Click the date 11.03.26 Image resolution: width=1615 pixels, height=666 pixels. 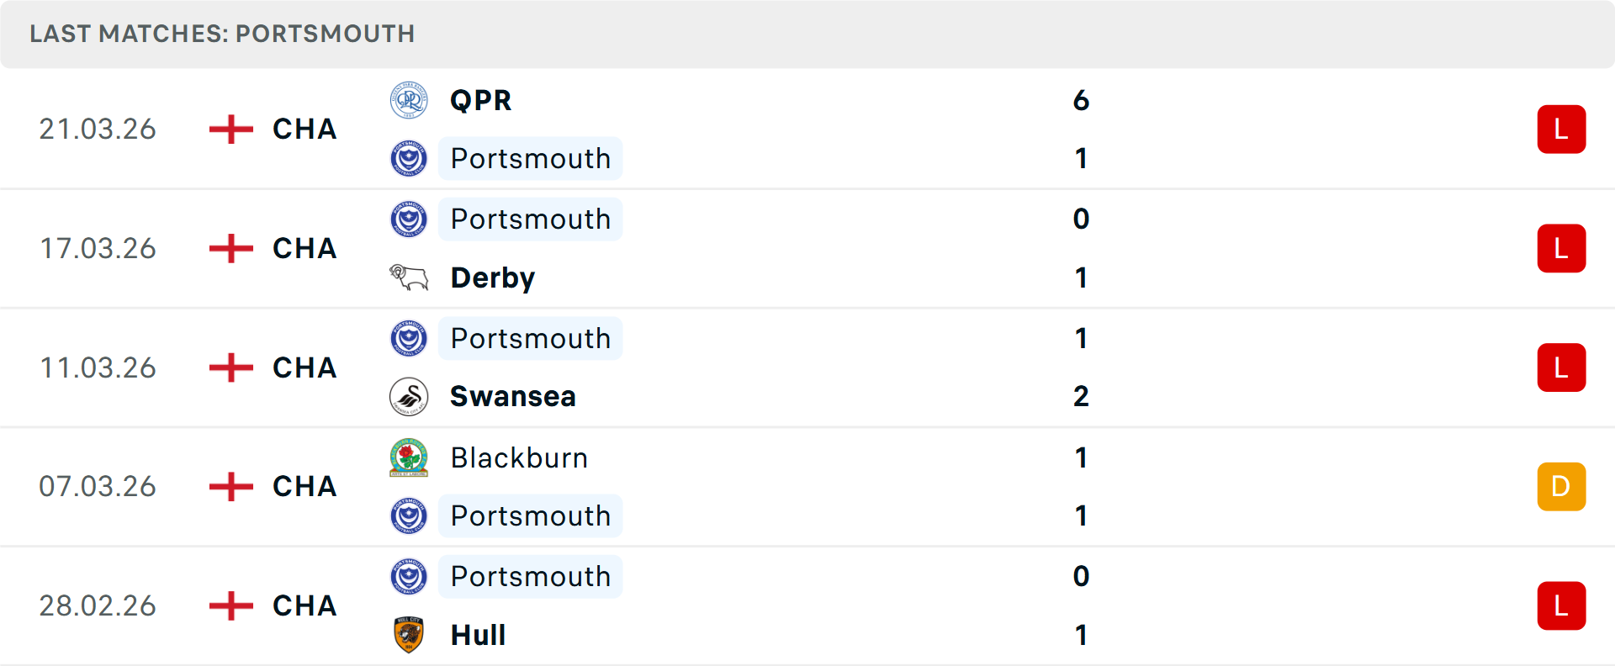(98, 367)
